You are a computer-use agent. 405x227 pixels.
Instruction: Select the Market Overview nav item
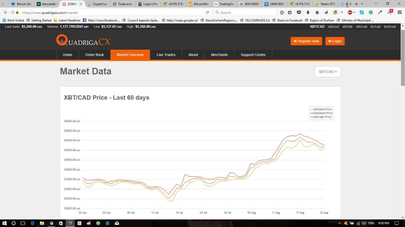(130, 55)
